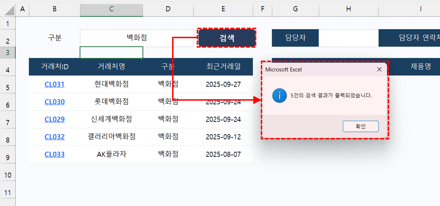The height and width of the screenshot is (206, 440).
Task: Select the empty cell beside 담당자
Action: point(348,37)
